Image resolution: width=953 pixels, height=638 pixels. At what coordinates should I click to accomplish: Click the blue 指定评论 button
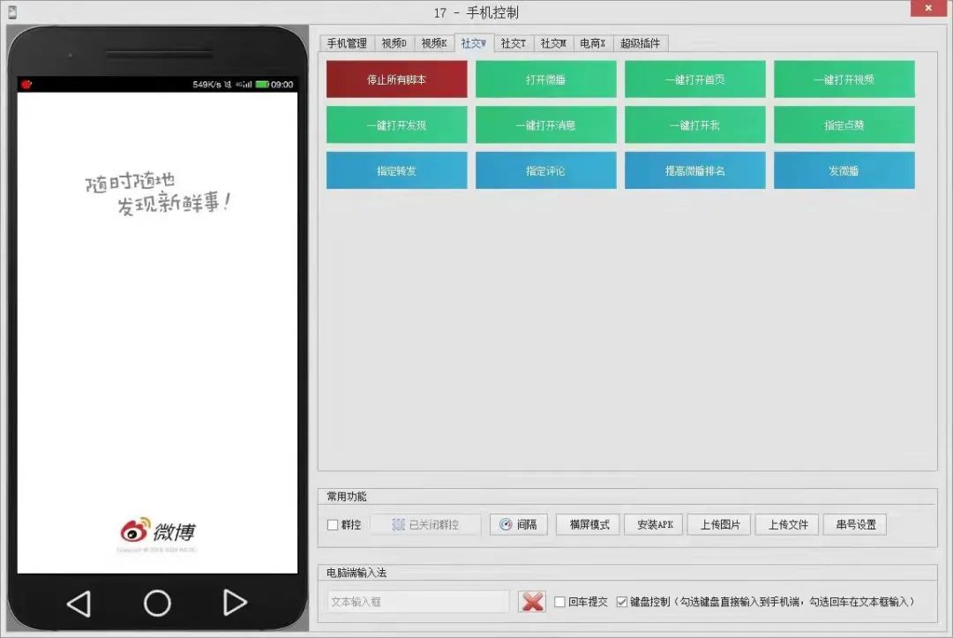pos(546,170)
